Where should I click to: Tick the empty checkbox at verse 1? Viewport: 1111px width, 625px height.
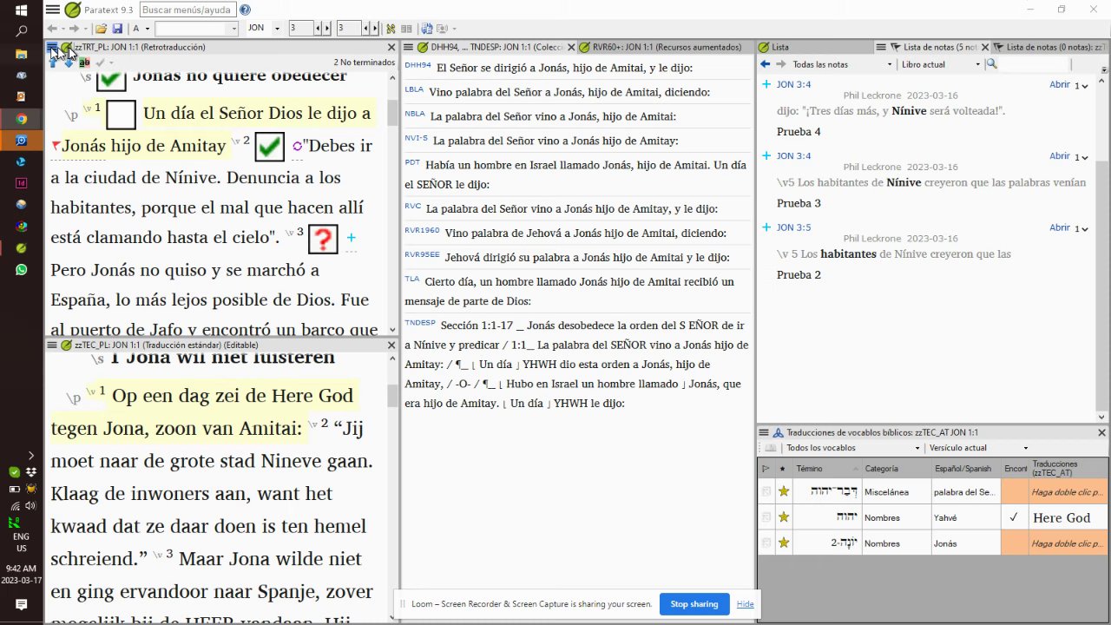click(121, 114)
